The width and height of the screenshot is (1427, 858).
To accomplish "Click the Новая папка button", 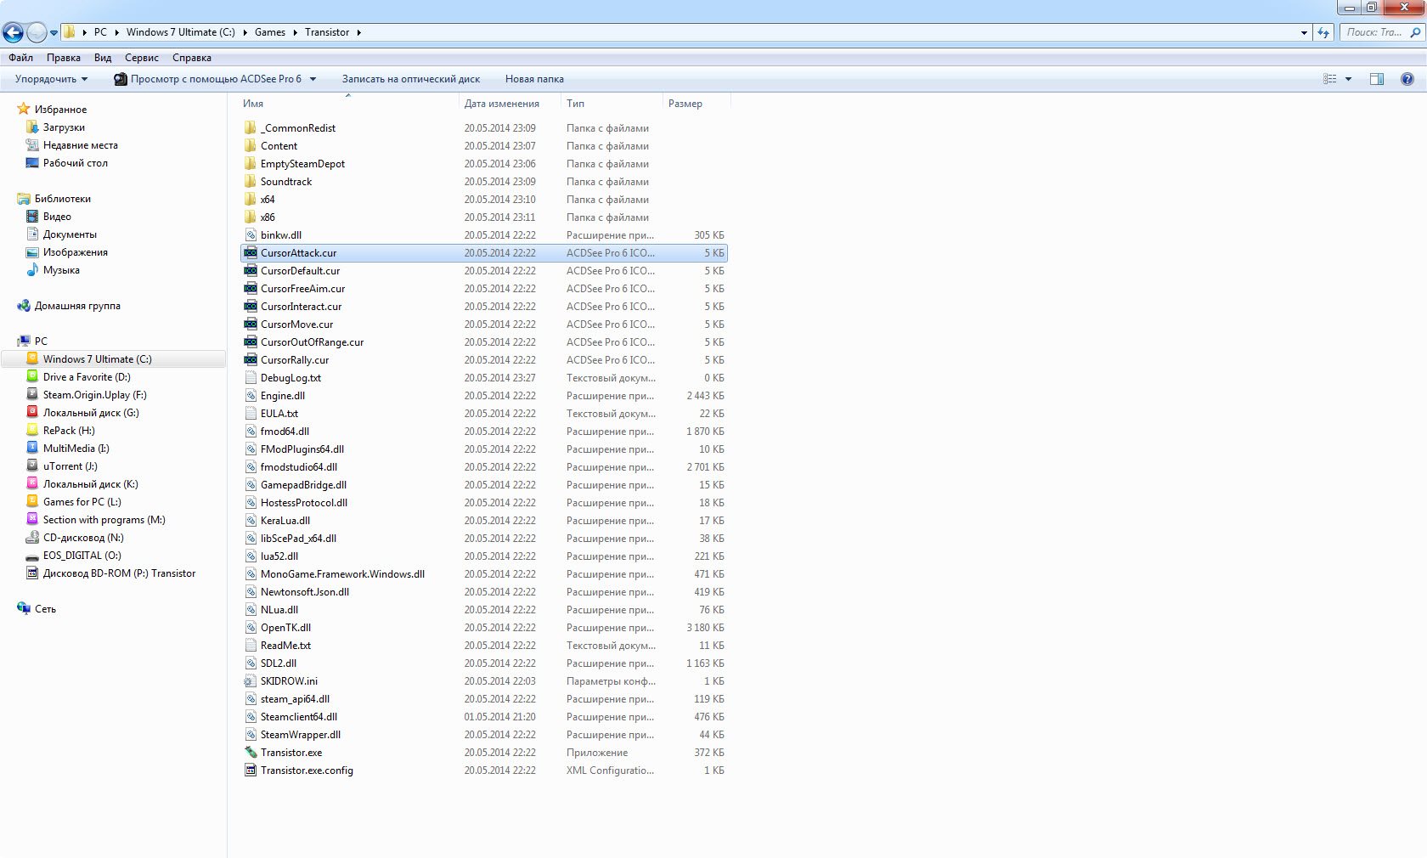I will (534, 79).
